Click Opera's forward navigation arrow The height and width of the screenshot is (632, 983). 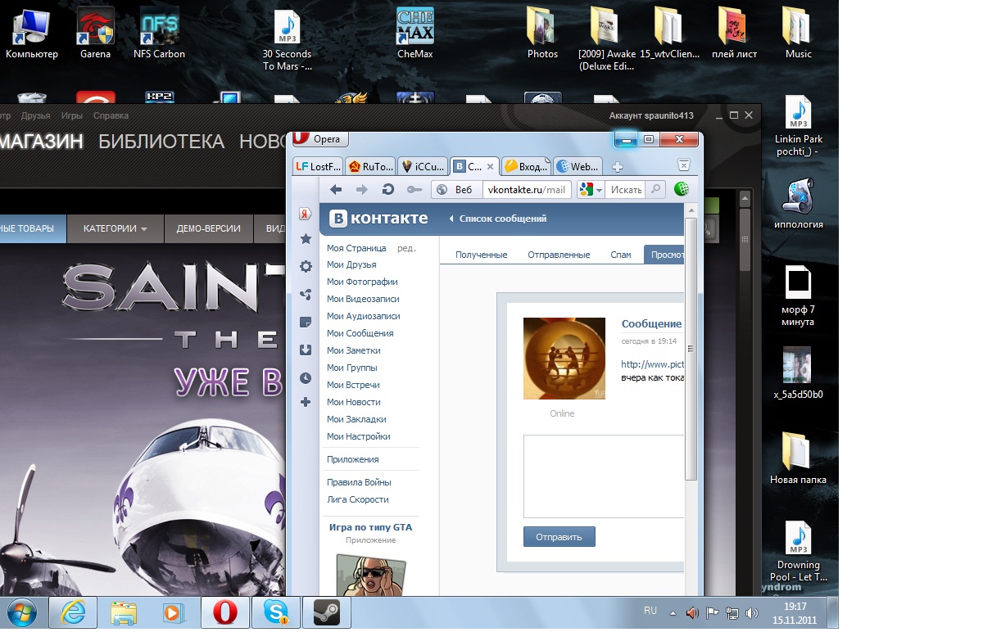click(361, 189)
